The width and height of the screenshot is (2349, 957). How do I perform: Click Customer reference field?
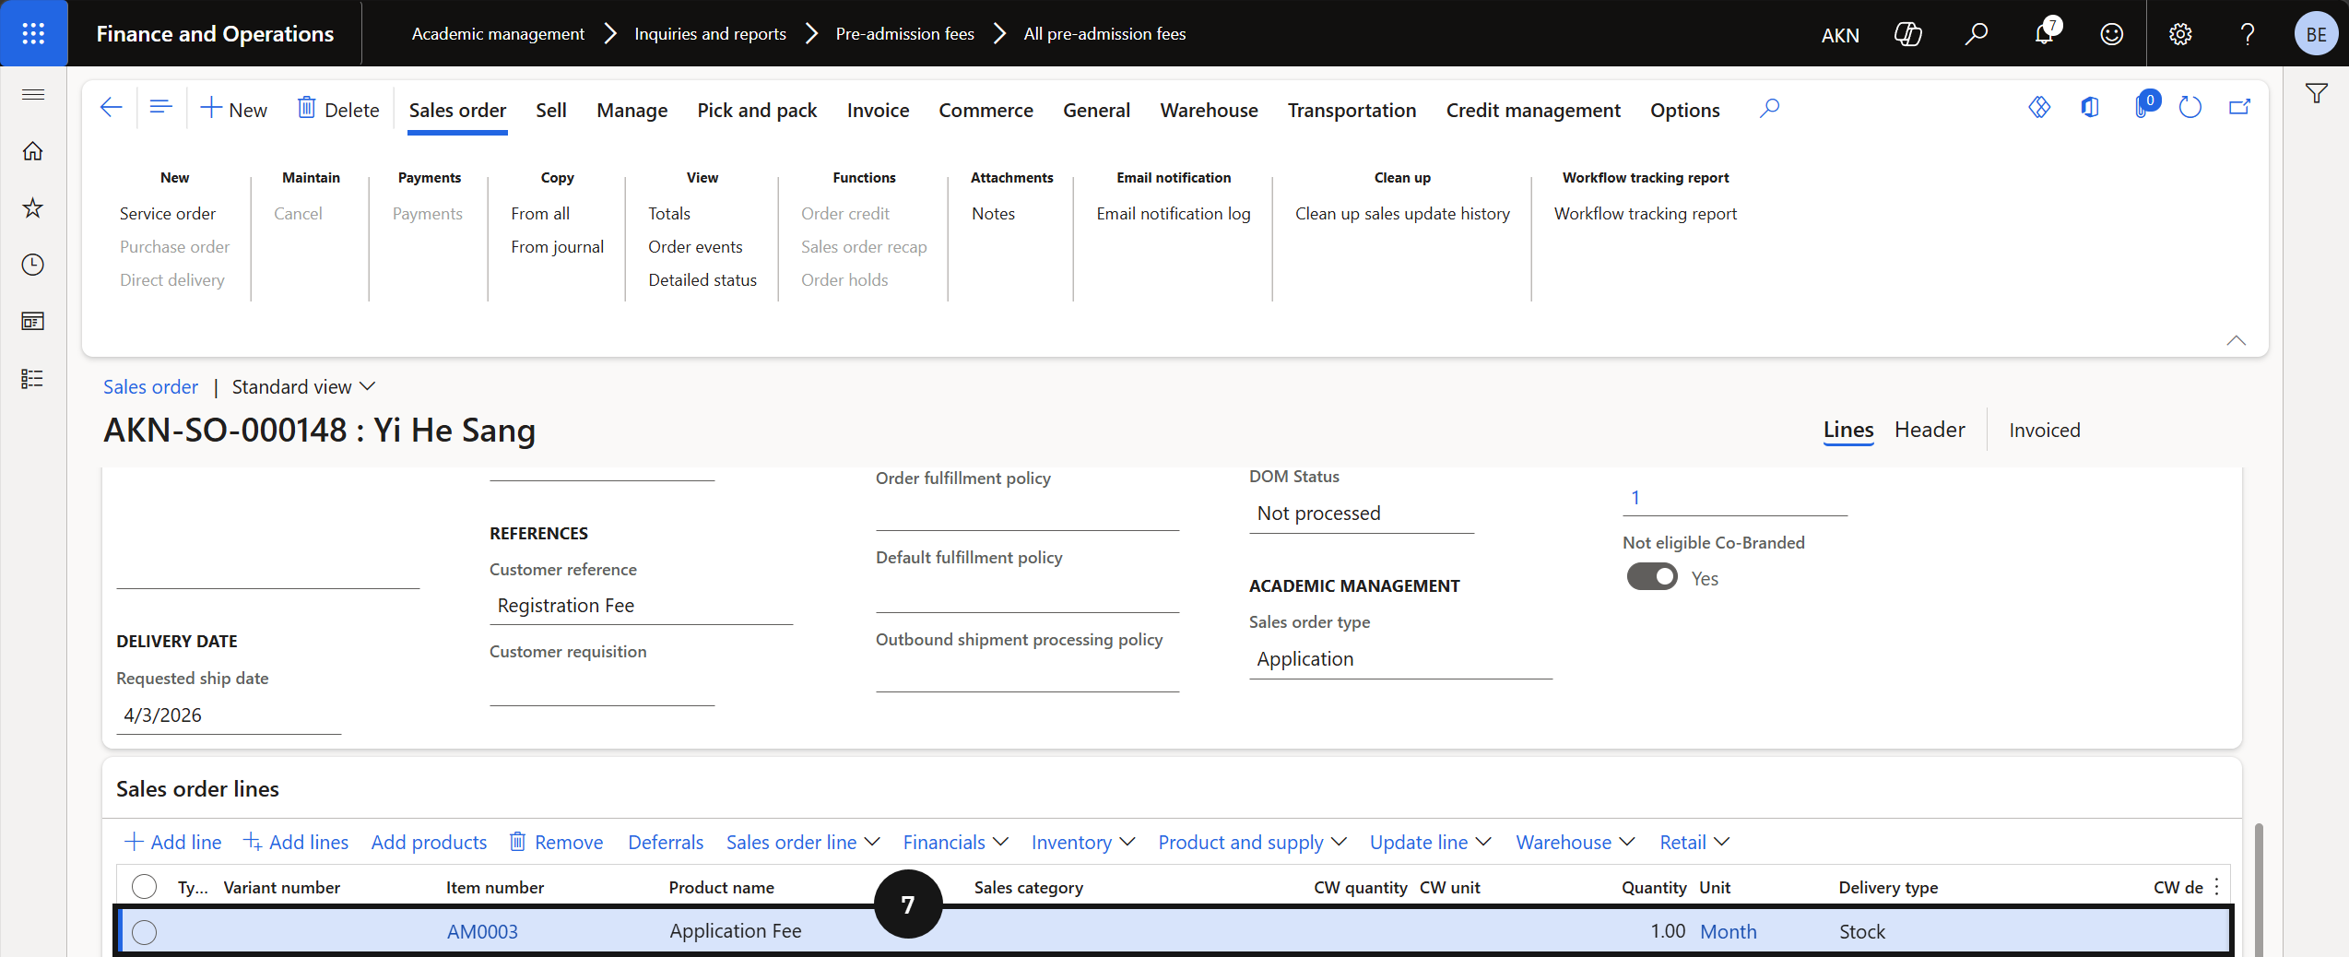tap(641, 606)
